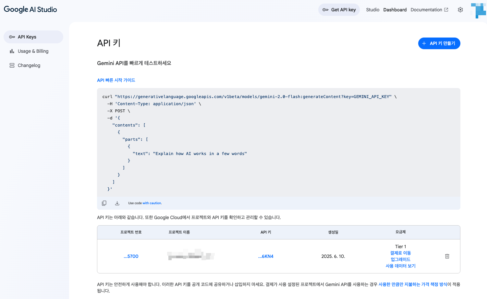Open project number ...5700 link

pos(131,256)
